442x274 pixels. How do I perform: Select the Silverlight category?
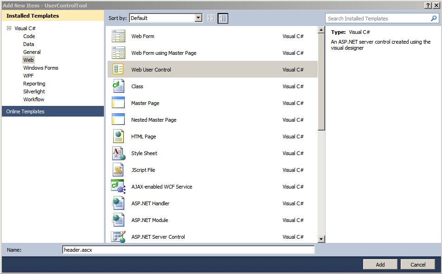(34, 91)
